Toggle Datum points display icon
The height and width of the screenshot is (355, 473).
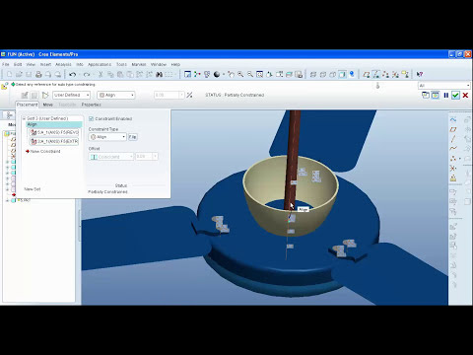click(x=385, y=75)
